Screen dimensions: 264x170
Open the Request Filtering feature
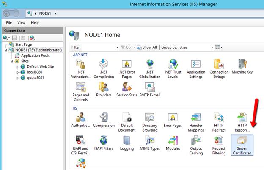click(219, 145)
